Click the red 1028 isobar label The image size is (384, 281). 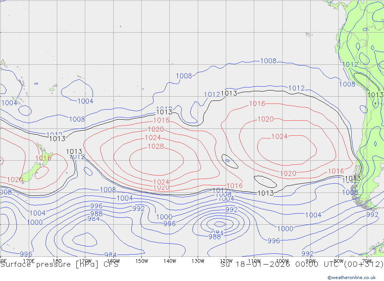click(x=156, y=146)
